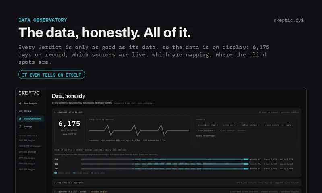Open recent analysis SPY 30Δ short put
Screen dimensions: 322x193
coord(27,152)
